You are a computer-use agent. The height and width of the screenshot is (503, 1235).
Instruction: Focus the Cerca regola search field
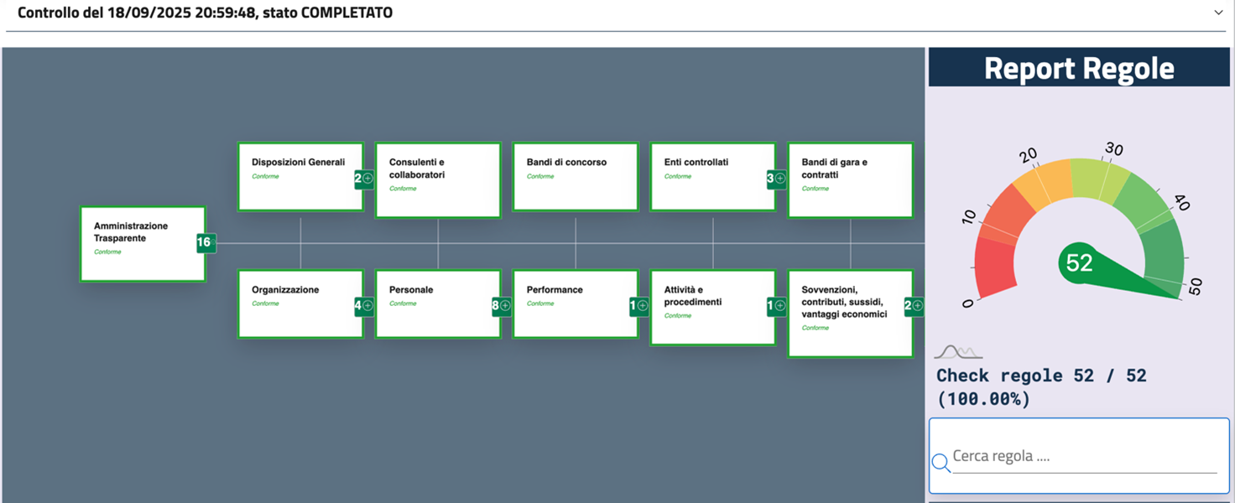pyautogui.click(x=1084, y=457)
